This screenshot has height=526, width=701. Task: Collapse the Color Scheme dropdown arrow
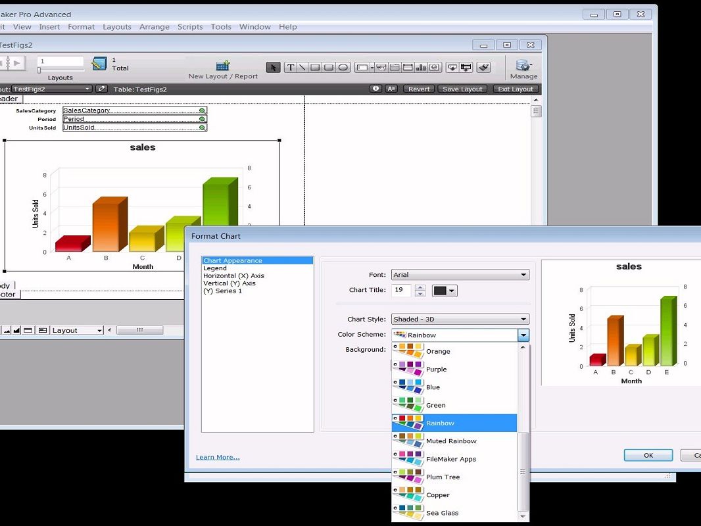click(523, 335)
